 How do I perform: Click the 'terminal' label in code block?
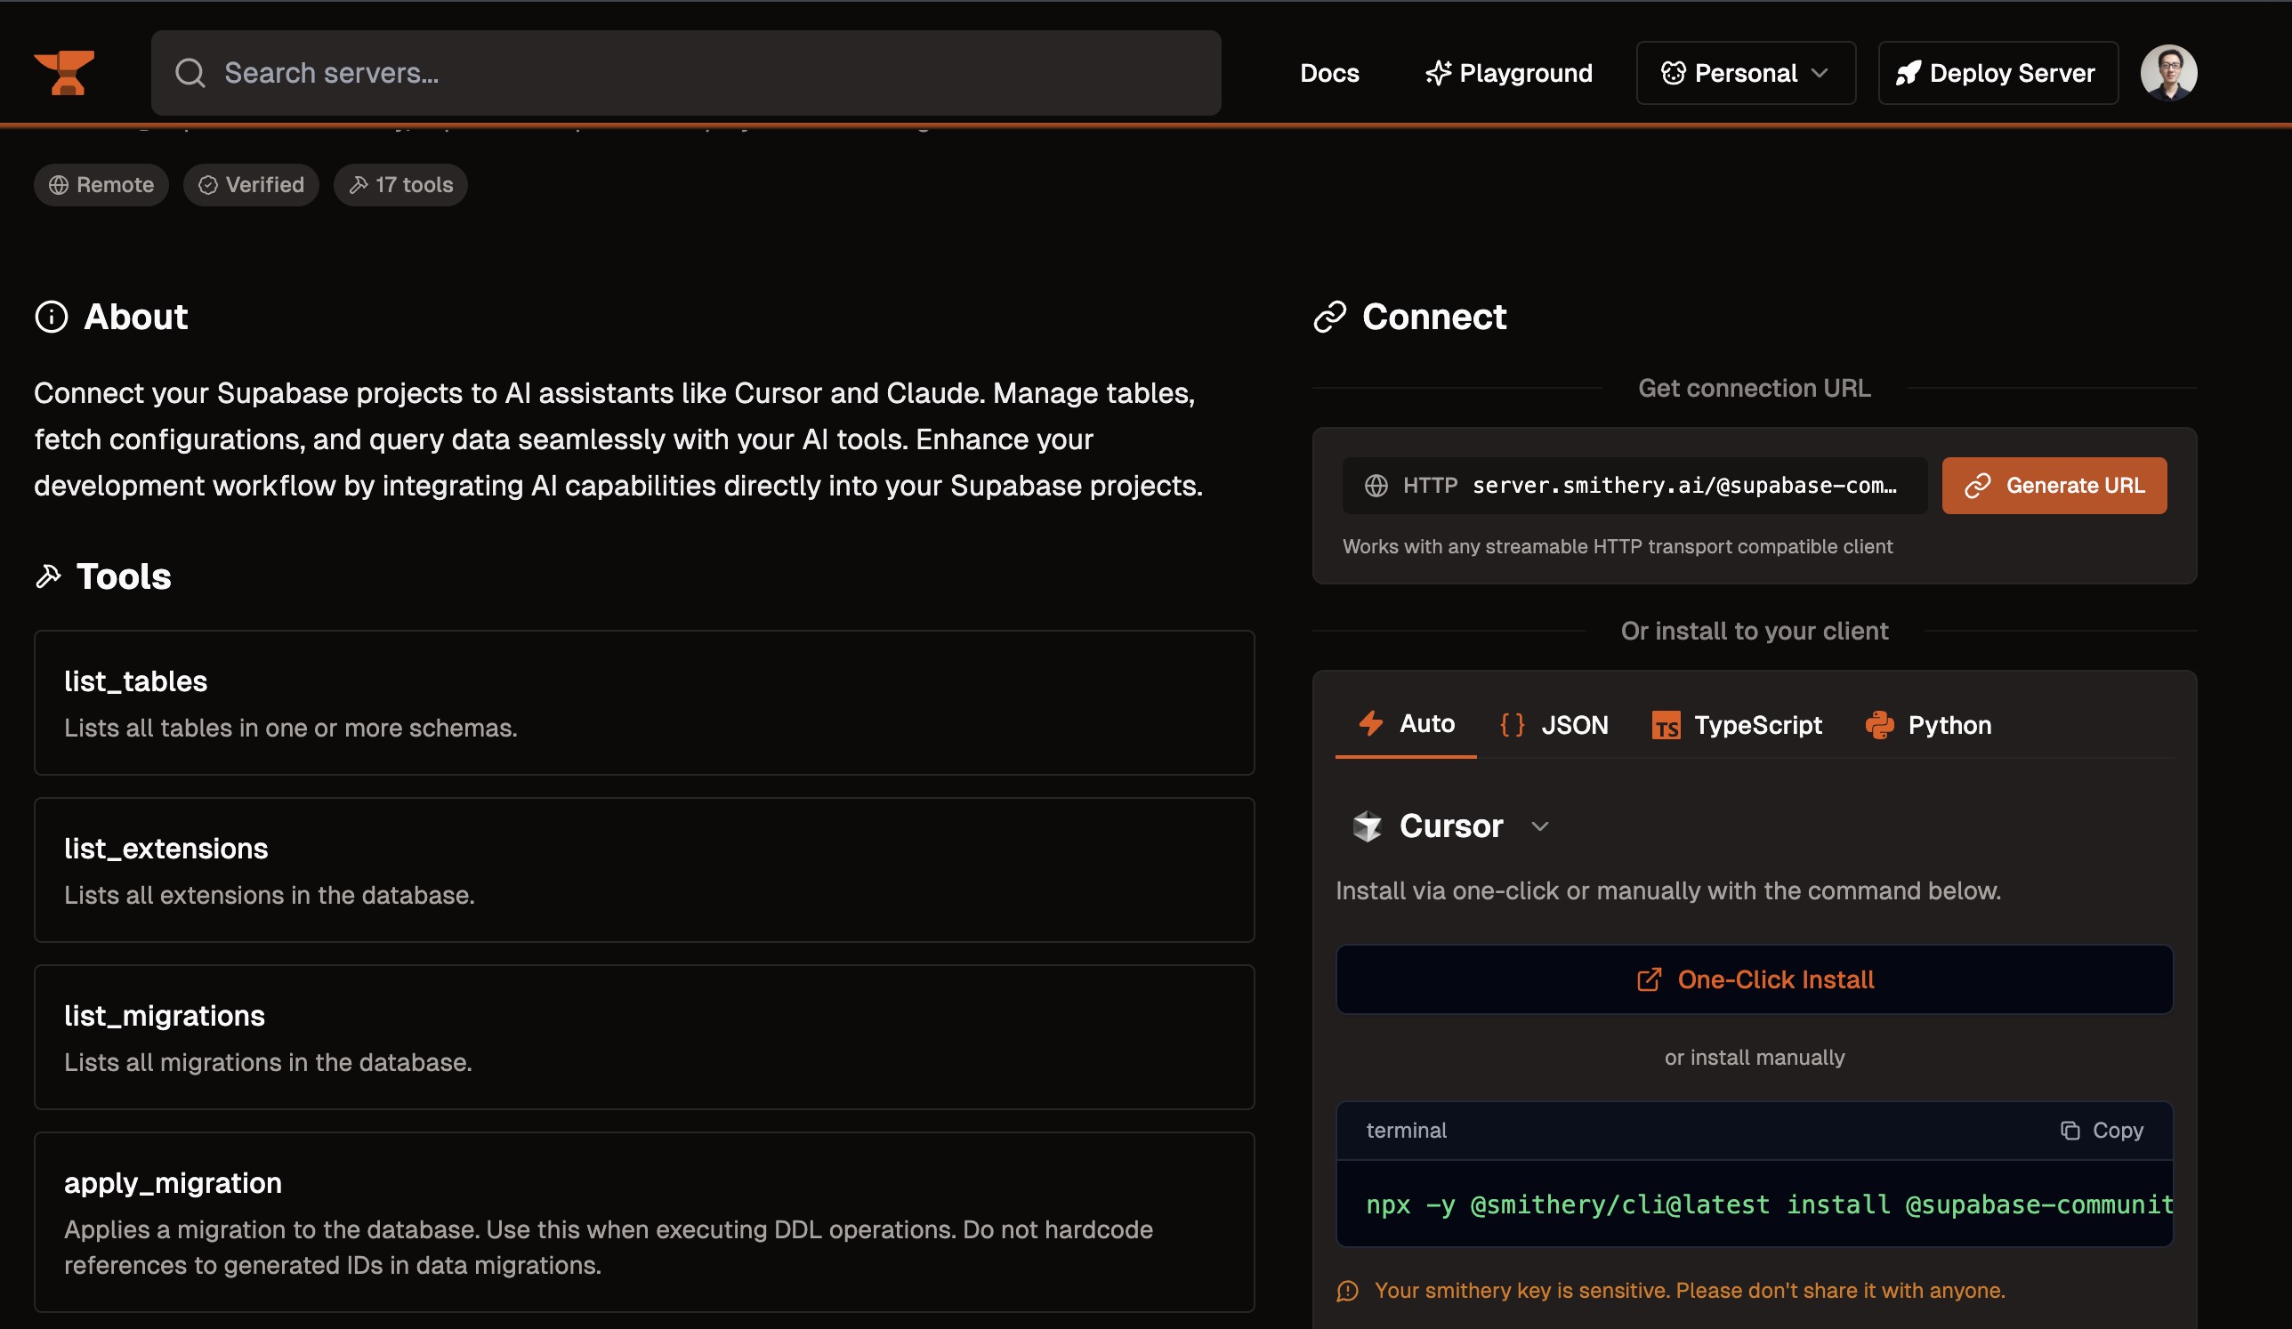point(1406,1130)
